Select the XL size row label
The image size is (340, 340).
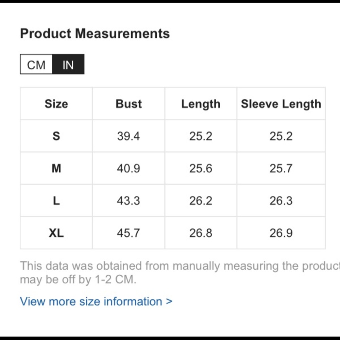point(56,233)
